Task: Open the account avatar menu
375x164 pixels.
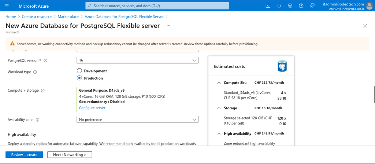Action: (369, 6)
